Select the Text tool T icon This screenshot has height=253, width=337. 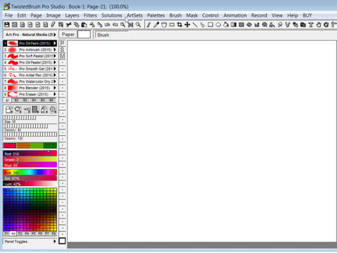311,24
